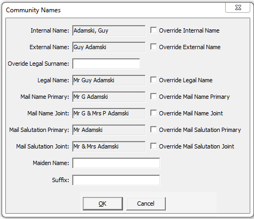Click the 'Mail Salutation Primary:' label
This screenshot has width=254, height=219.
pyautogui.click(x=39, y=130)
